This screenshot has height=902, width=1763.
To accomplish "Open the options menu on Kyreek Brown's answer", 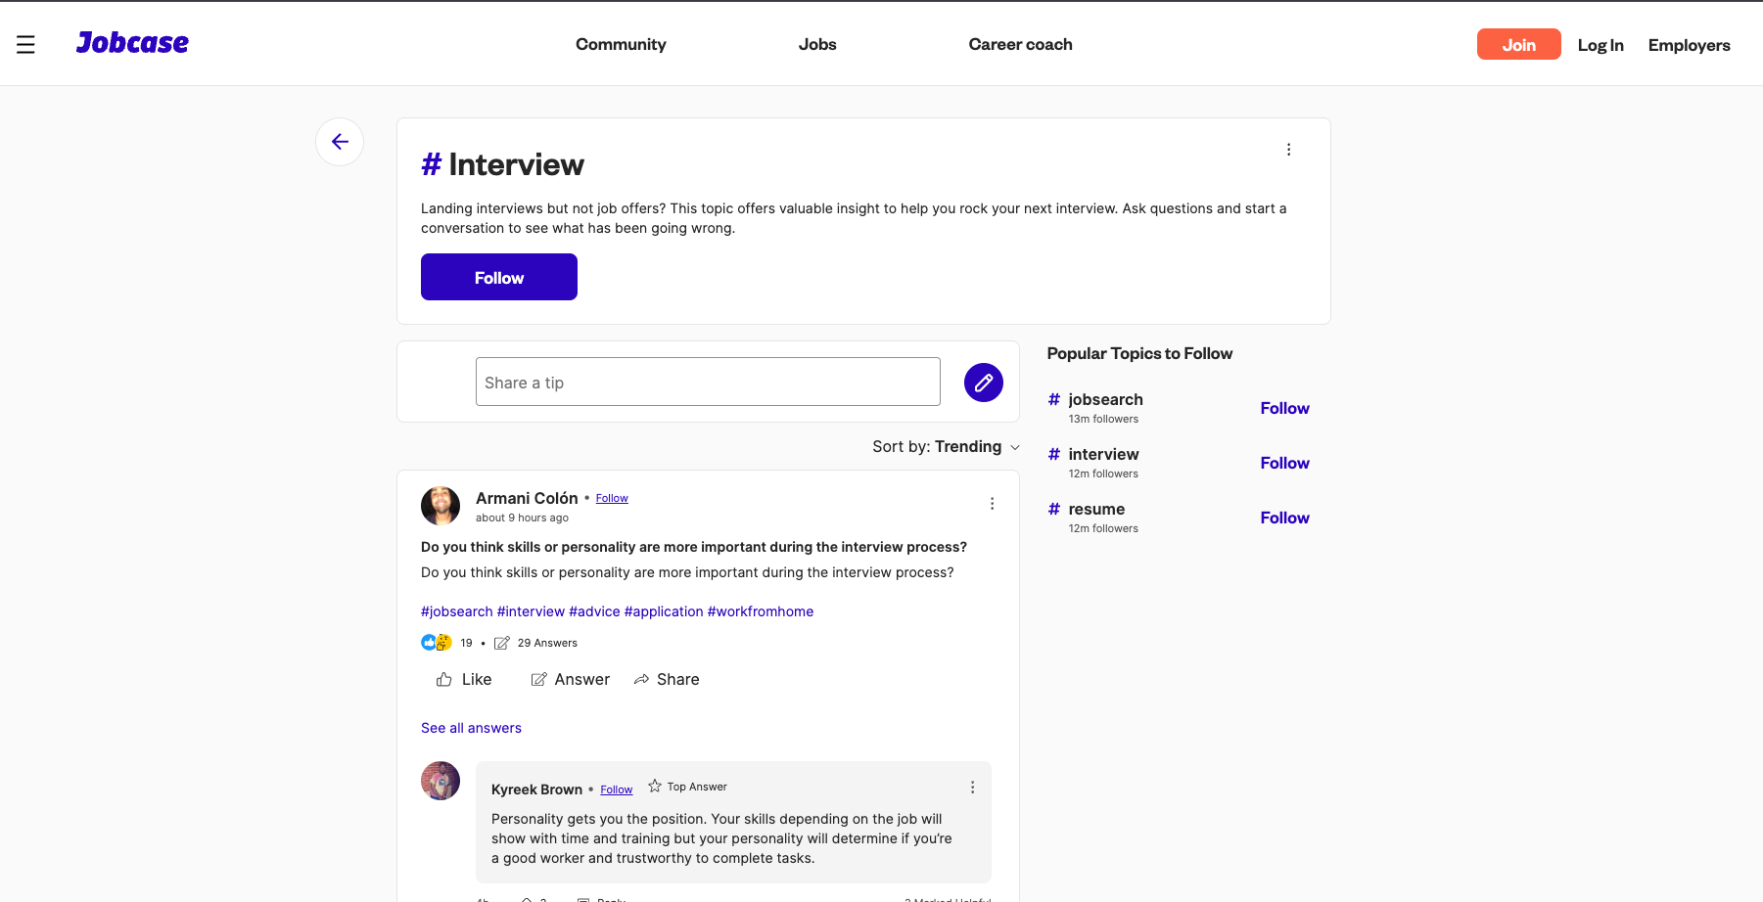I will (972, 786).
